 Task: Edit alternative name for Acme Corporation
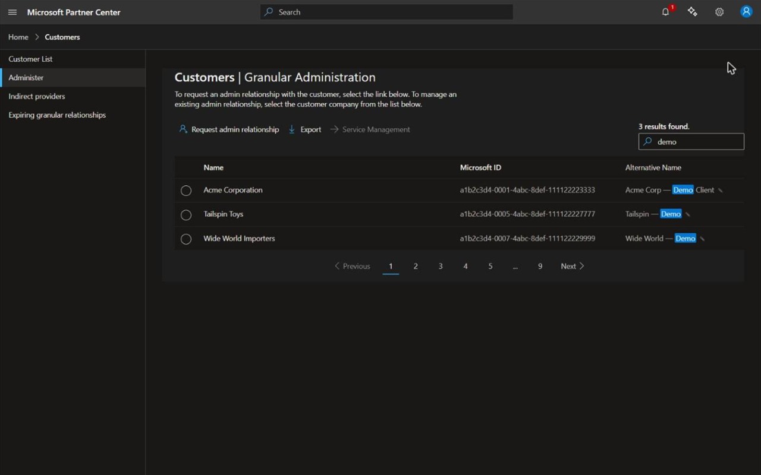coord(720,191)
